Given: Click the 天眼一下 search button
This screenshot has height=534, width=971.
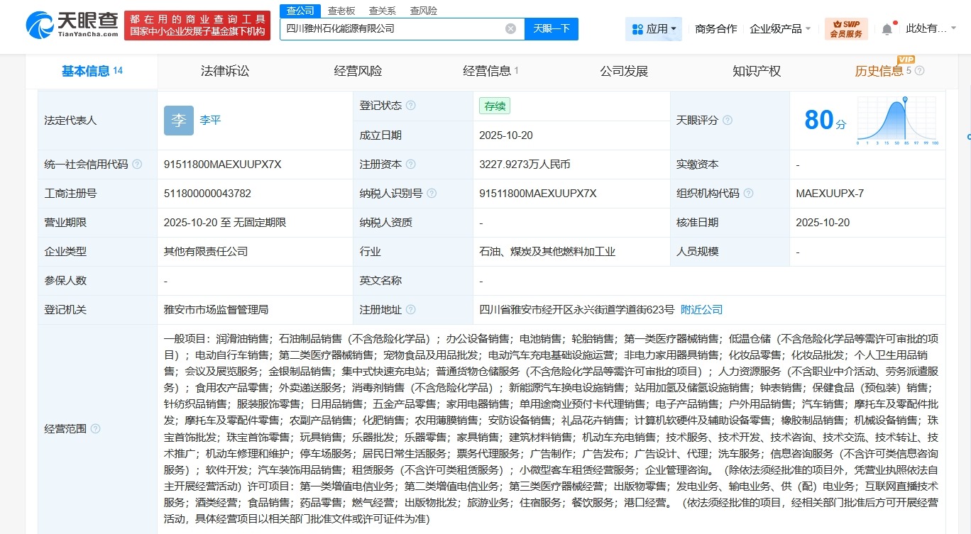Looking at the screenshot, I should click(x=552, y=28).
